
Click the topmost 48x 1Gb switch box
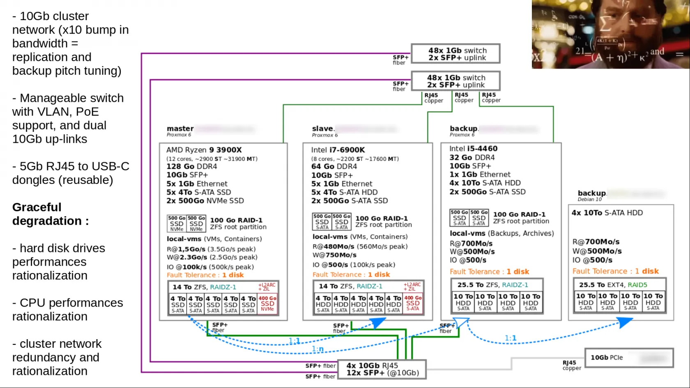(x=455, y=54)
